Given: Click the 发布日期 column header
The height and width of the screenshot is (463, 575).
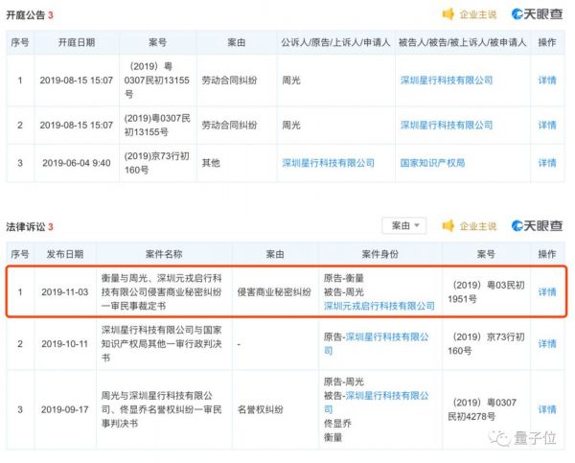Looking at the screenshot, I should (x=60, y=254).
